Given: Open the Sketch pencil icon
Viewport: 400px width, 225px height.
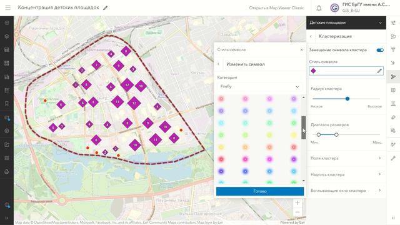Looking at the screenshot, I should point(393,144).
